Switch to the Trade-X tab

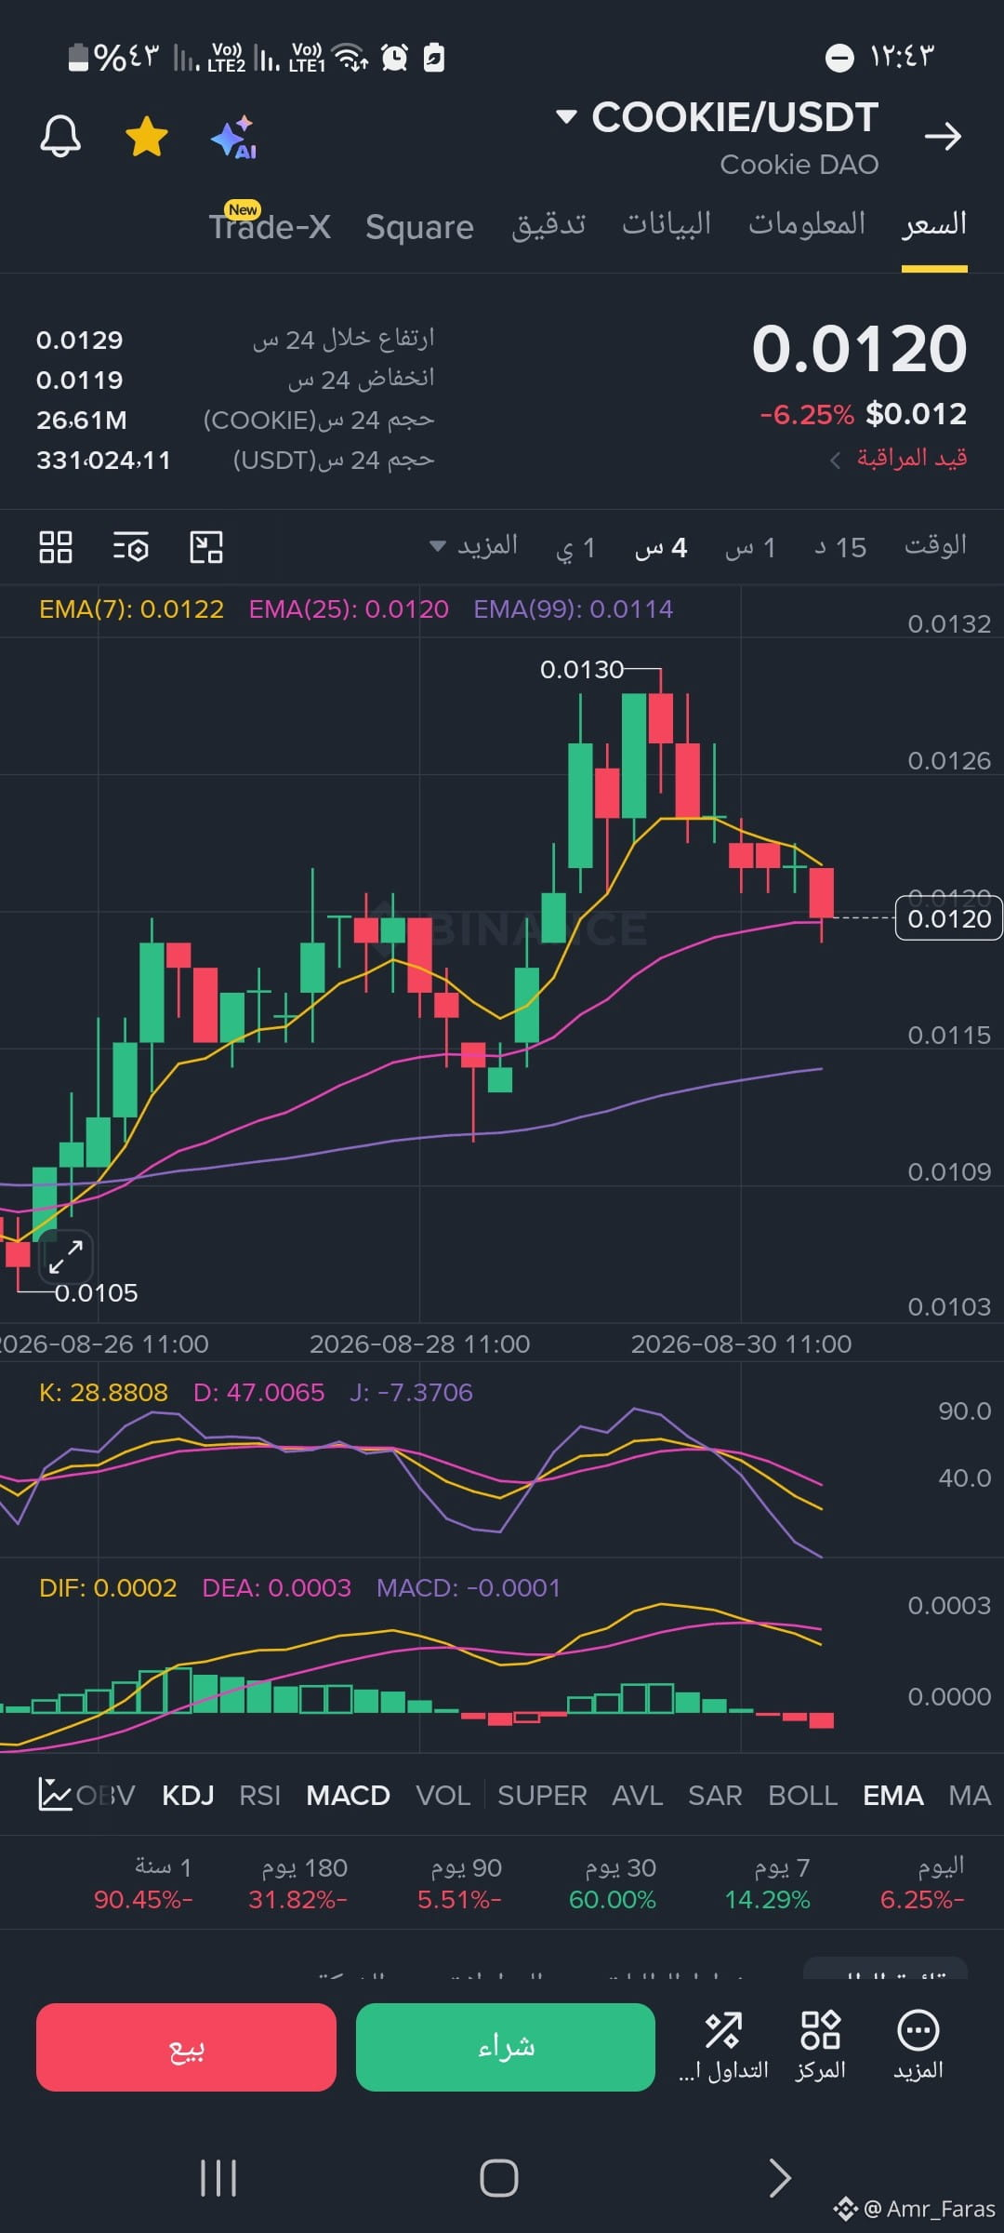270,226
